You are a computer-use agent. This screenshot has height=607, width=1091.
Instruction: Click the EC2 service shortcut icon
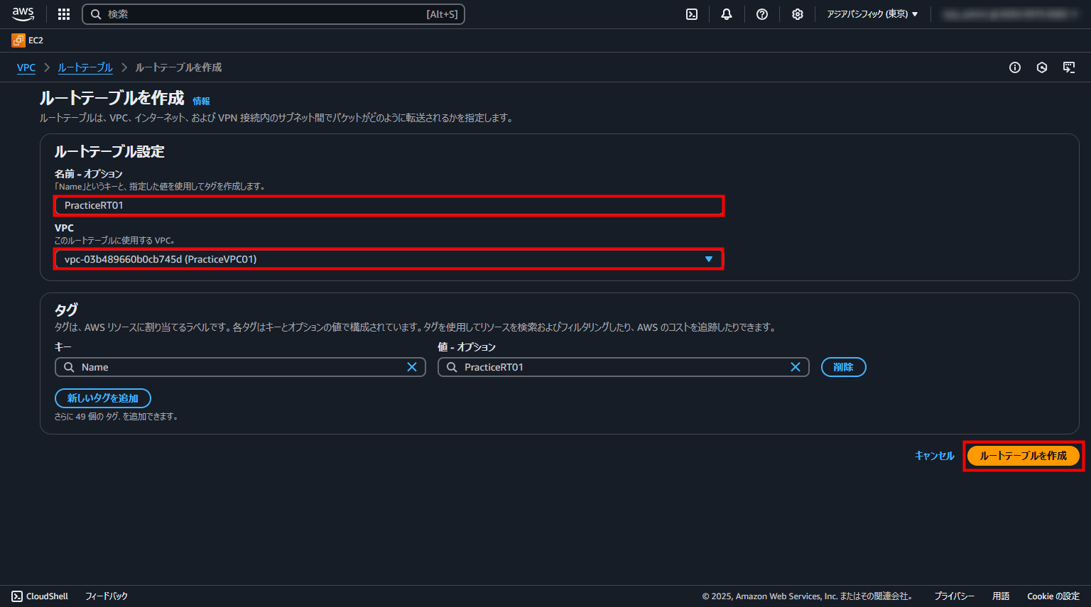click(18, 40)
